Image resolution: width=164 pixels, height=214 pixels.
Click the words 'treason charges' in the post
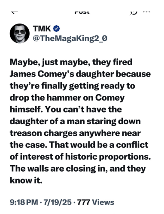tap(44, 133)
